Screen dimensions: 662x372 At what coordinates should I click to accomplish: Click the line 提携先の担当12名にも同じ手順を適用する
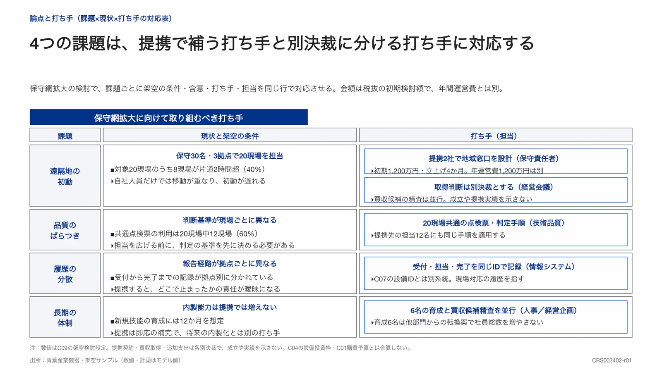click(438, 235)
